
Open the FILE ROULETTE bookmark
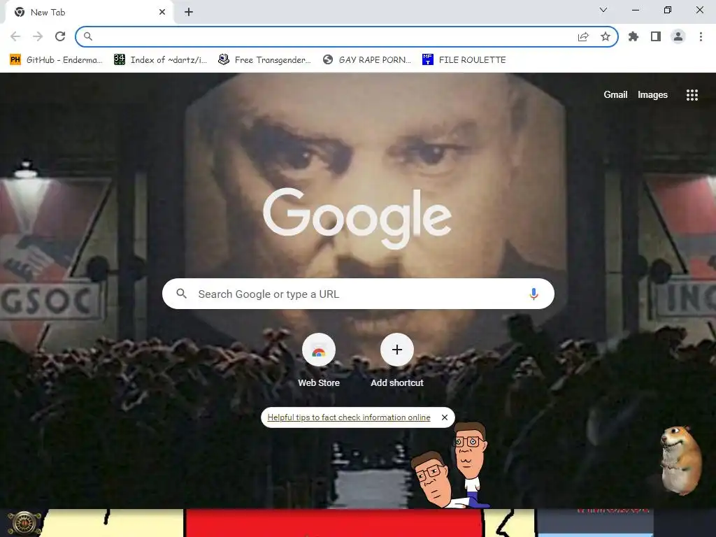tap(464, 60)
